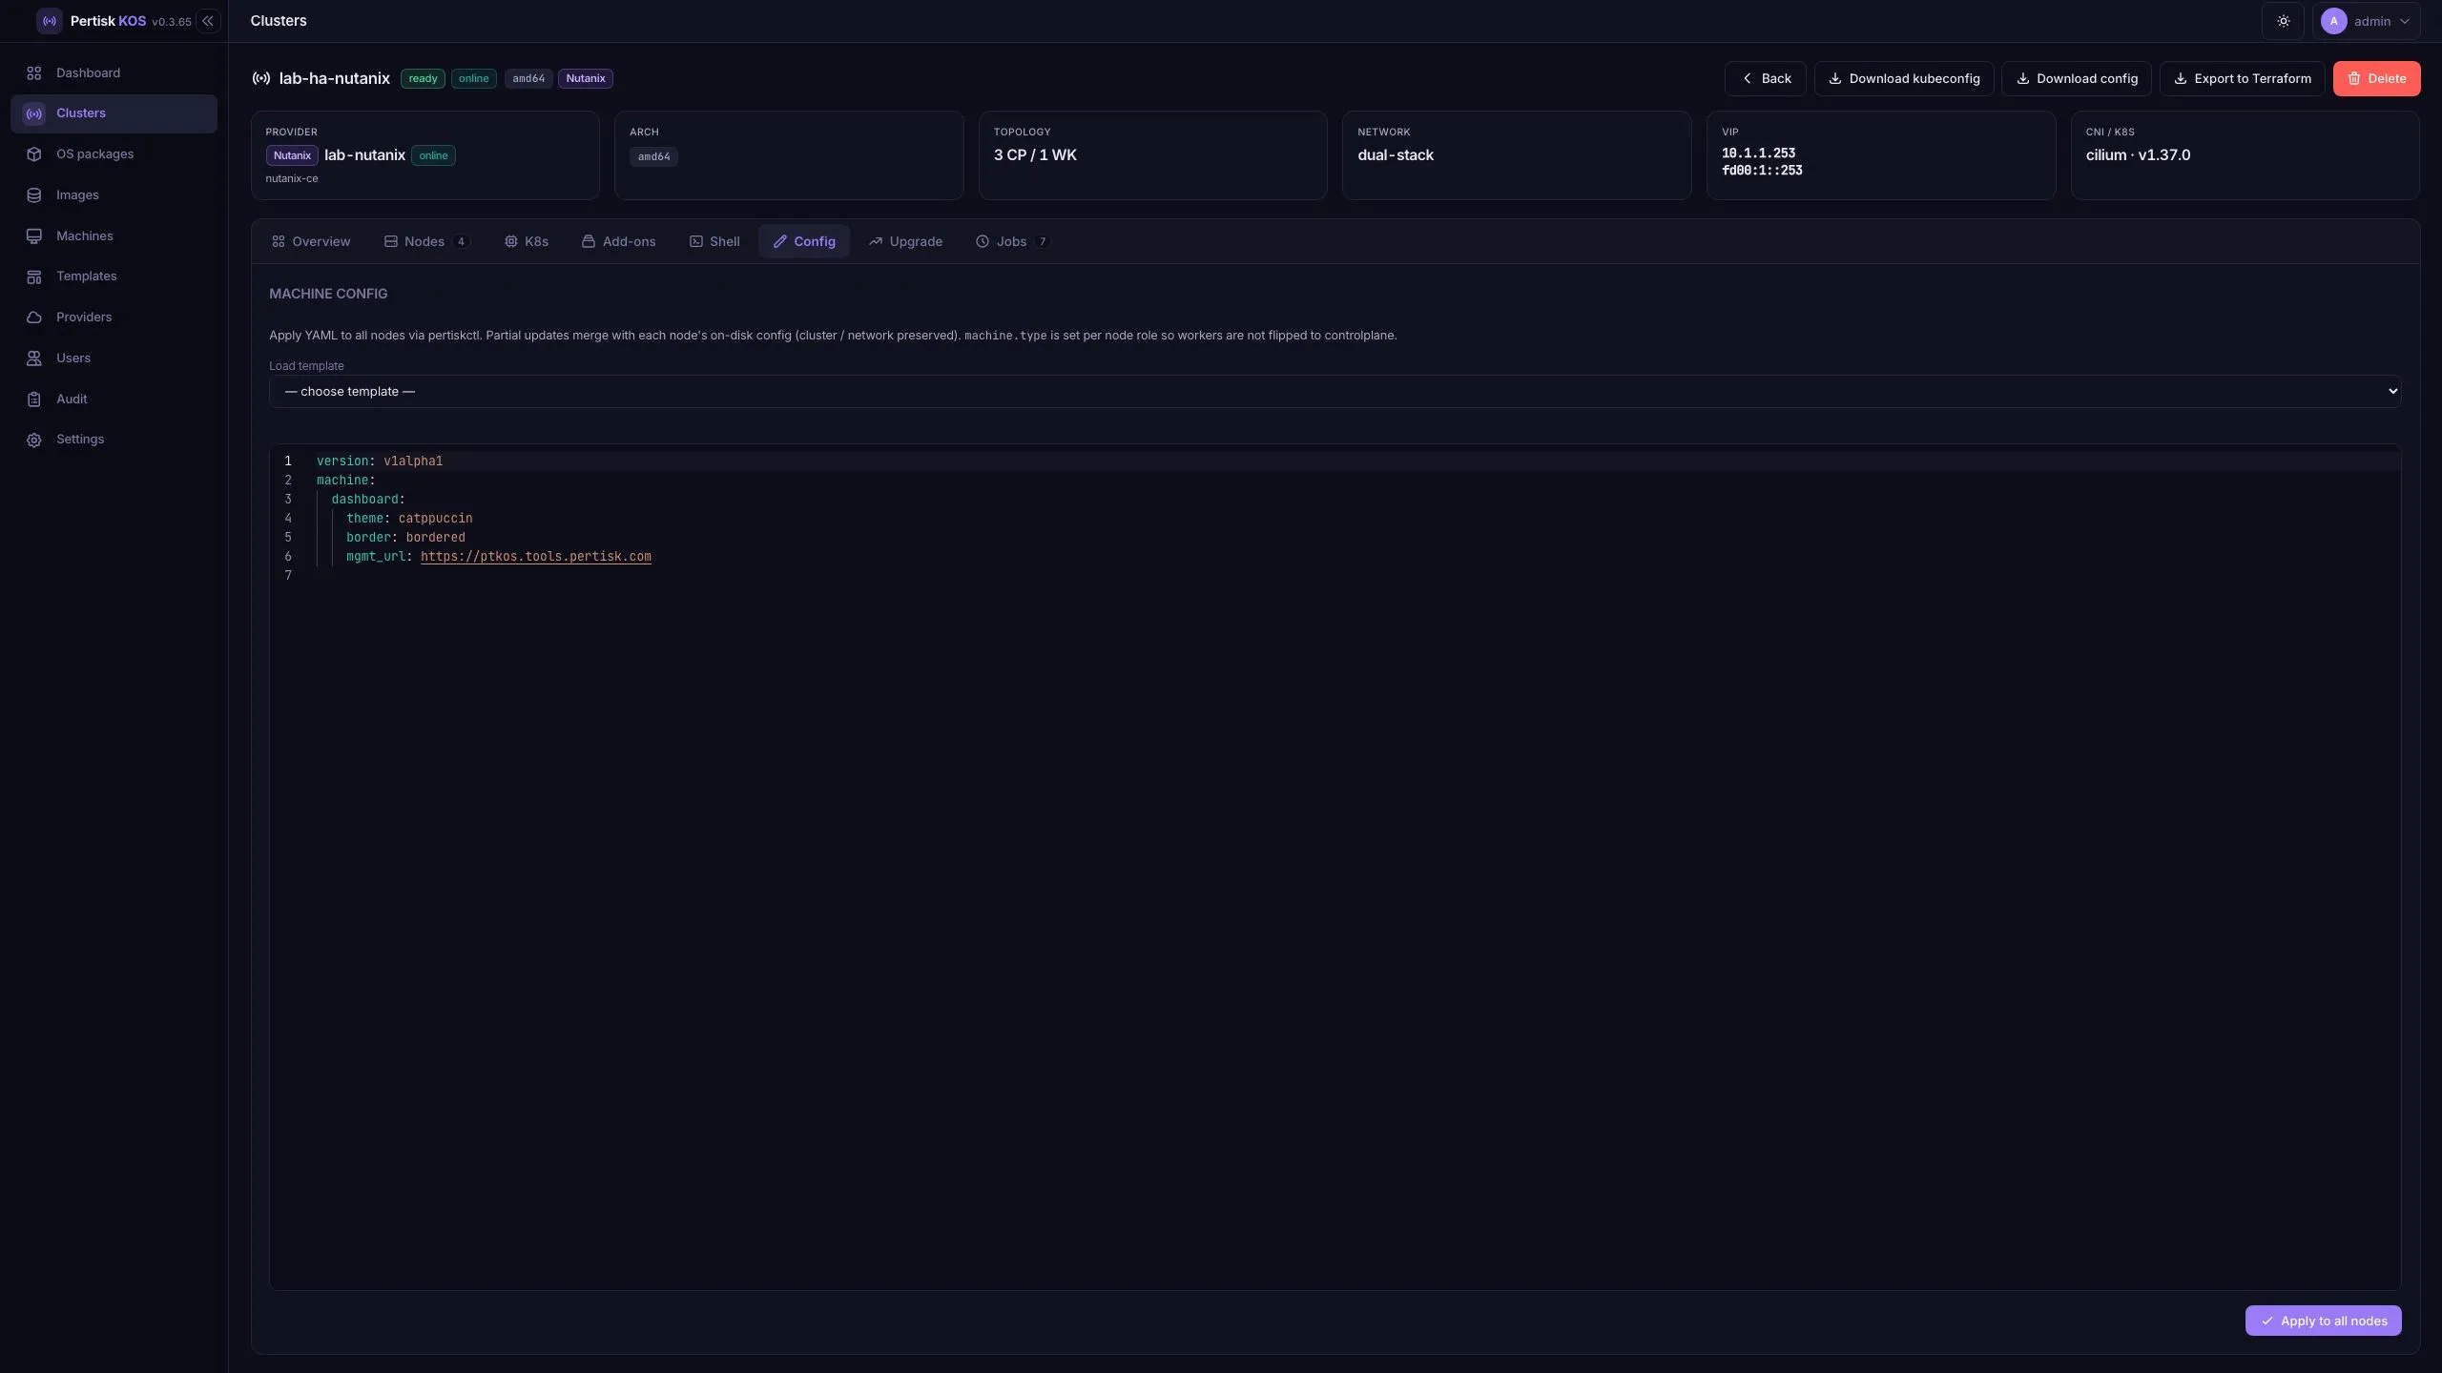Screen dimensions: 2442x1373
Task: Click the OS packages cube icon
Action: 34,154
